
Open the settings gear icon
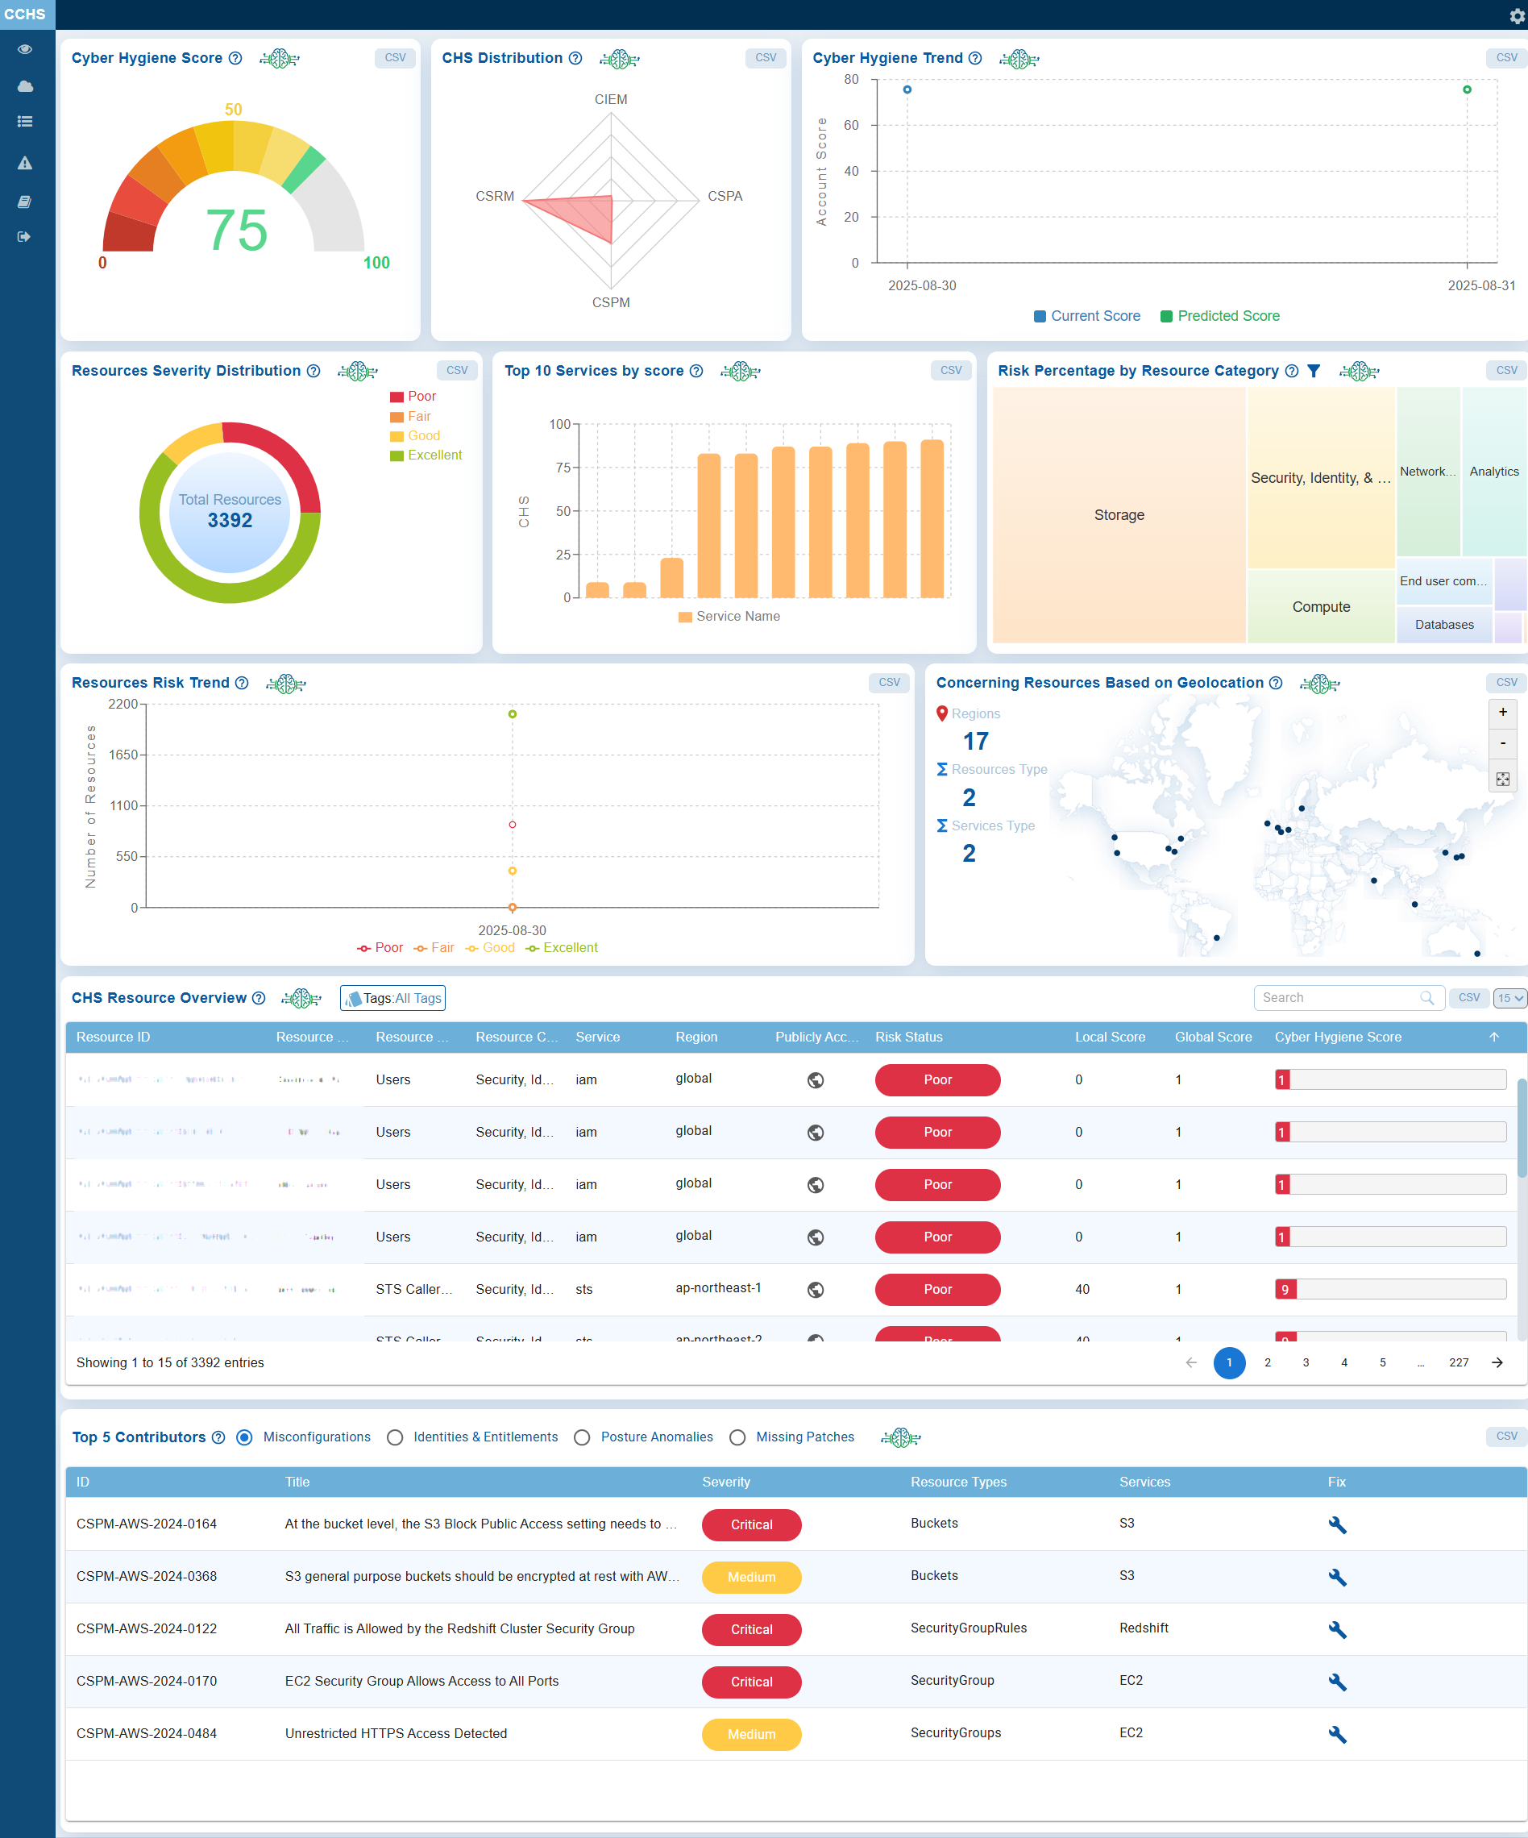[x=1517, y=16]
